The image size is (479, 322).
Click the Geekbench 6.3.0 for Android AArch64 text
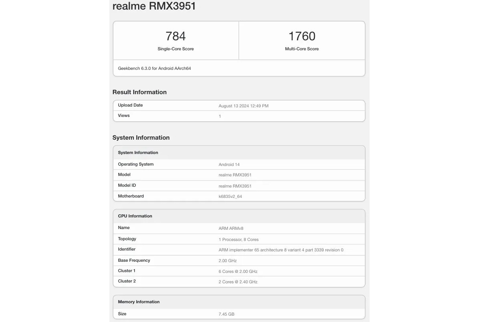click(154, 68)
